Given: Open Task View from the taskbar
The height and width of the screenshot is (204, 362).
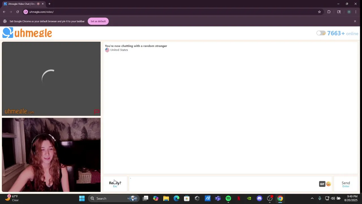Looking at the screenshot, I should point(145,198).
